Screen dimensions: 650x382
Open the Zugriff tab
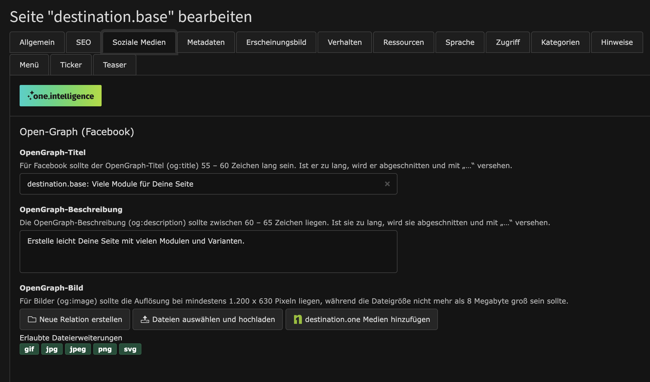[508, 42]
